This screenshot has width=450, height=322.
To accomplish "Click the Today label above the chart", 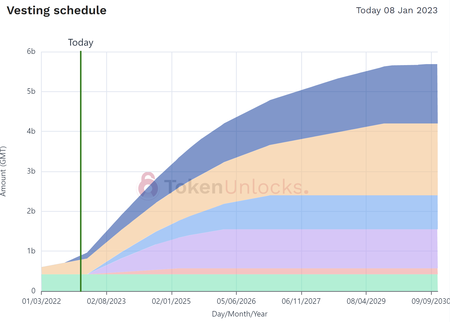I will 81,43.
